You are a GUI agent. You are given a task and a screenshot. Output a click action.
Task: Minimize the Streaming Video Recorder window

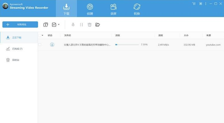pos(211,4)
